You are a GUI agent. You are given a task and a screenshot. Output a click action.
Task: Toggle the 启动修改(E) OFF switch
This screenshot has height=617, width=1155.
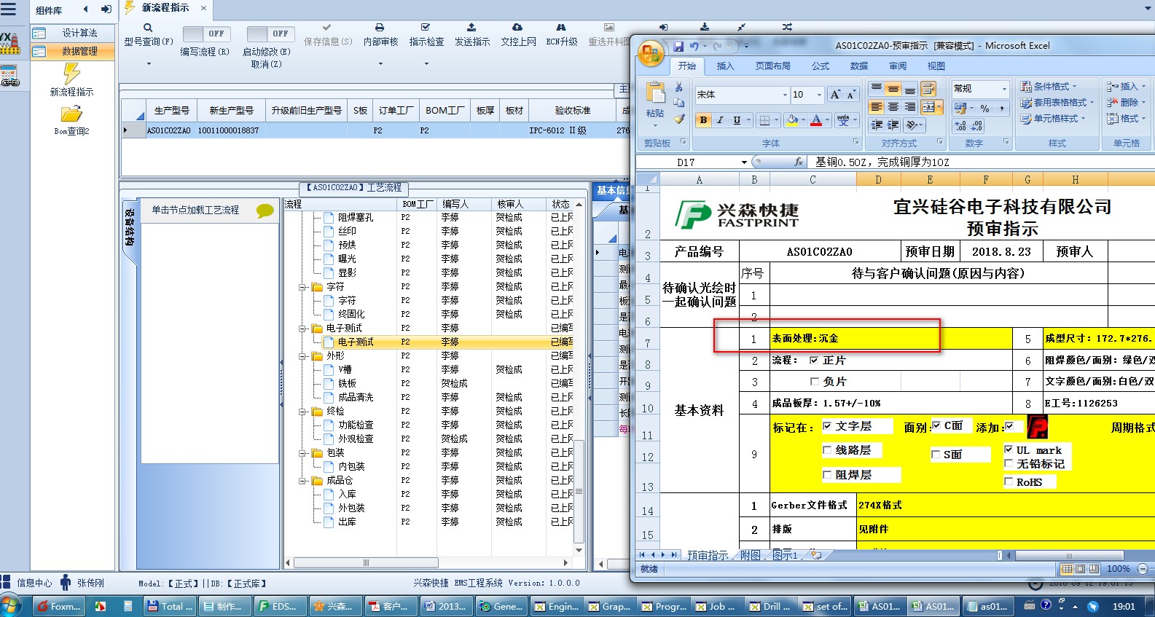click(270, 34)
